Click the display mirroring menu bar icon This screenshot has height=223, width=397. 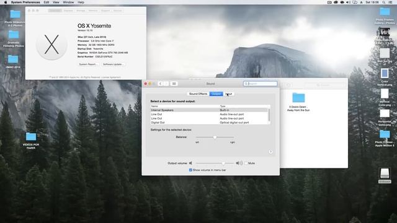click(355, 2)
